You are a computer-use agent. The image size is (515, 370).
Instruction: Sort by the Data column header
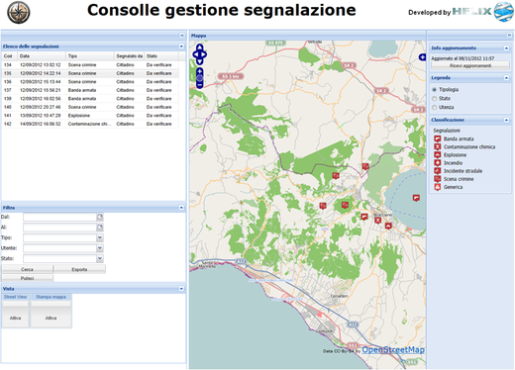(42, 56)
